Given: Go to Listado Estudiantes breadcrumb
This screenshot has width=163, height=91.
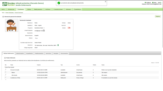Looking at the screenshot, I should 10,13.
